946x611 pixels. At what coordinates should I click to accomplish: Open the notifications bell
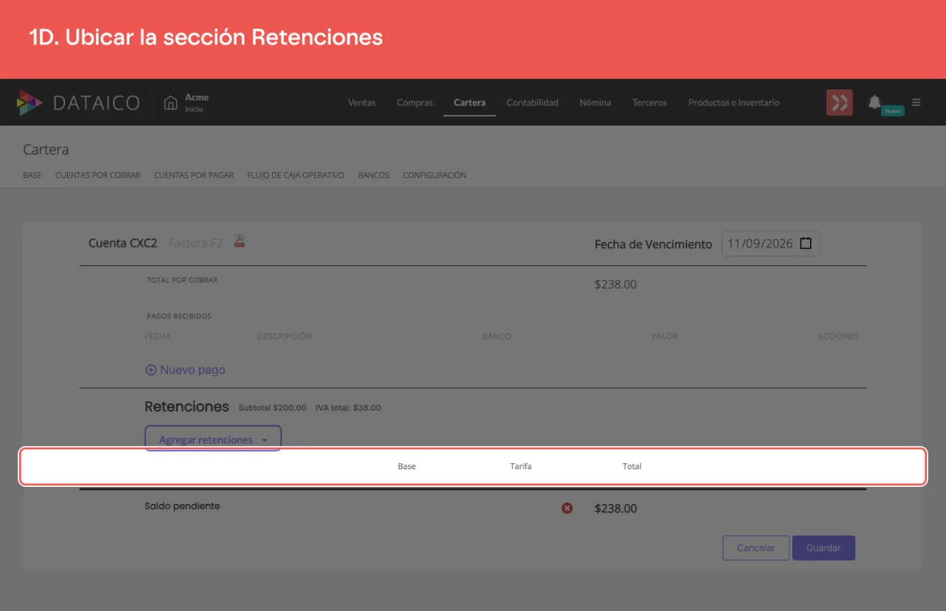pos(874,102)
